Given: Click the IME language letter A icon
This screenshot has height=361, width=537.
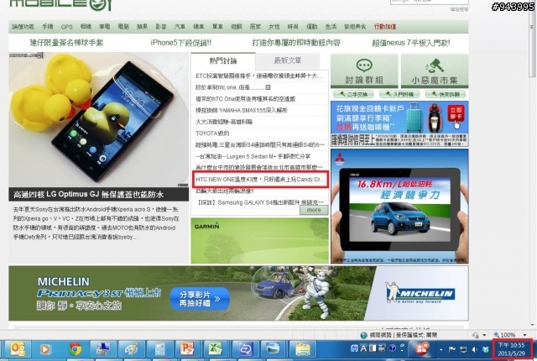Looking at the screenshot, I should tap(363, 348).
